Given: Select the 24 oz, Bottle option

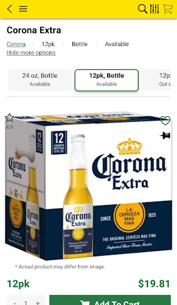Looking at the screenshot, I should 40,80.
